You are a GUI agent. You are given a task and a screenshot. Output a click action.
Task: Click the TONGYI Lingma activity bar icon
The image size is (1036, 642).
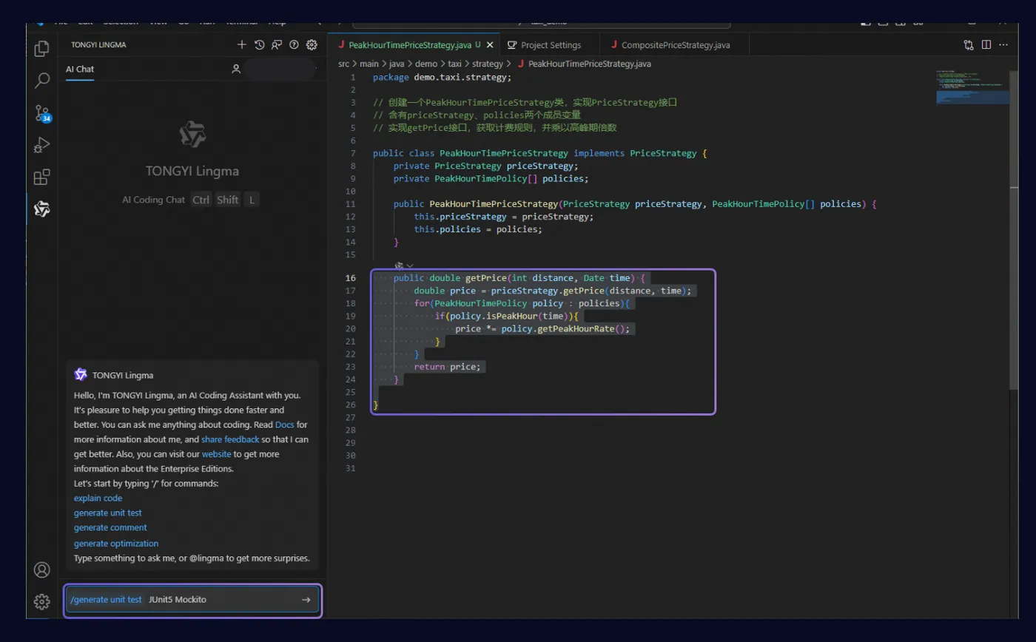[x=42, y=209]
